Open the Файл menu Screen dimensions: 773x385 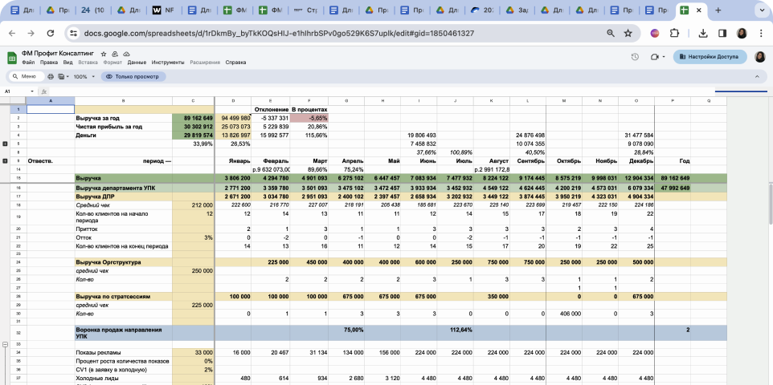click(x=28, y=63)
